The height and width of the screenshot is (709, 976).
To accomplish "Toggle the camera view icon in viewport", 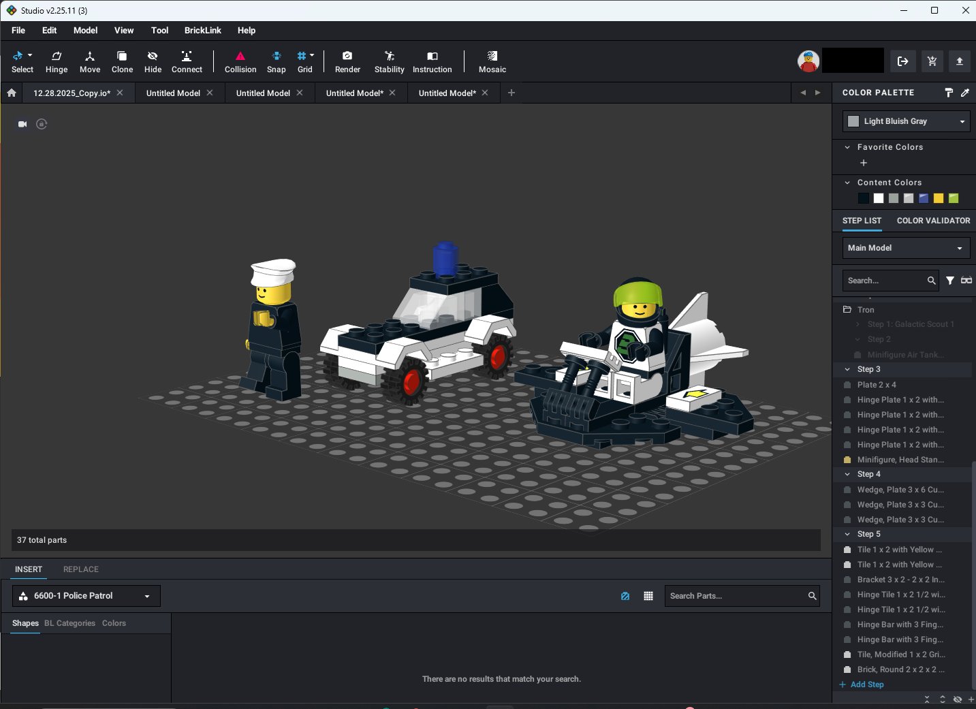I will (x=22, y=124).
